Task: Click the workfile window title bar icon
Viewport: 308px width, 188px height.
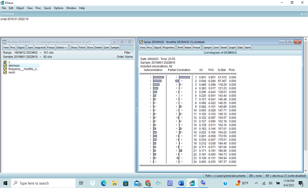Action: pos(4,42)
